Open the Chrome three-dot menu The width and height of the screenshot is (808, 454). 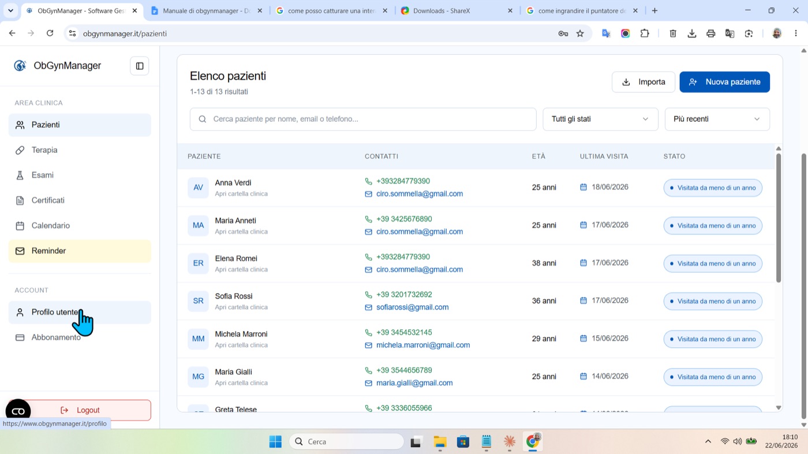796,33
